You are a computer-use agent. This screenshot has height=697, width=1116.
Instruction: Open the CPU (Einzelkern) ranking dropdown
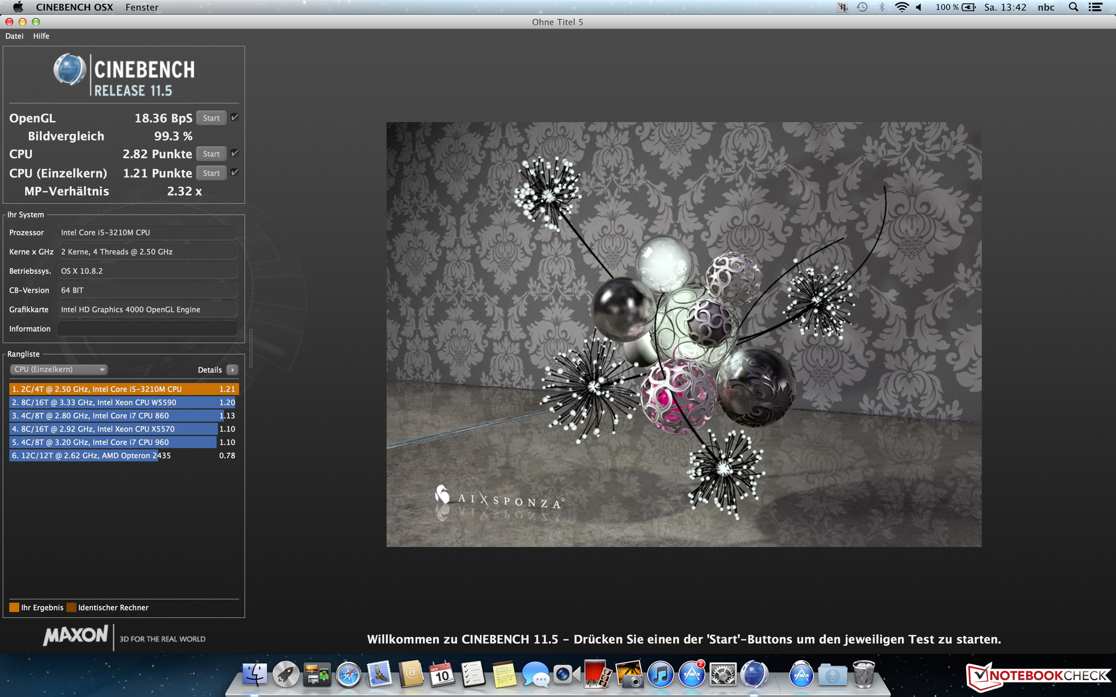[59, 369]
